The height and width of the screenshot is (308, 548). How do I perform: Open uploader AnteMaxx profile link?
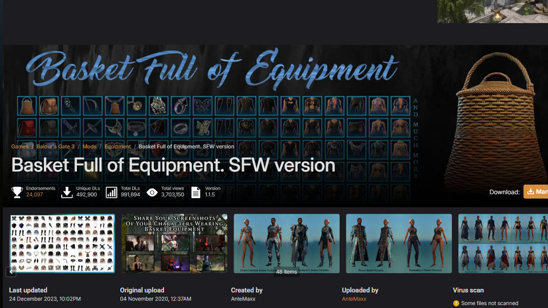(x=354, y=299)
